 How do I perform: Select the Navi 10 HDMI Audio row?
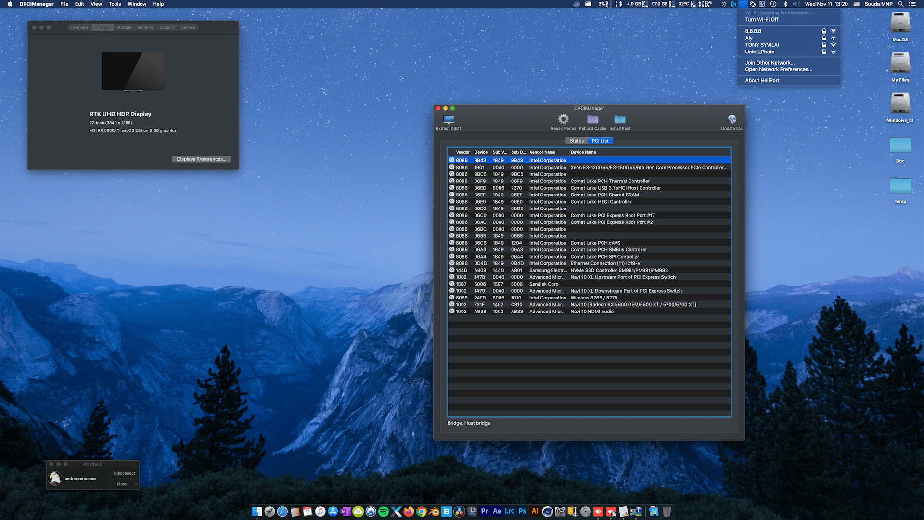tap(591, 312)
